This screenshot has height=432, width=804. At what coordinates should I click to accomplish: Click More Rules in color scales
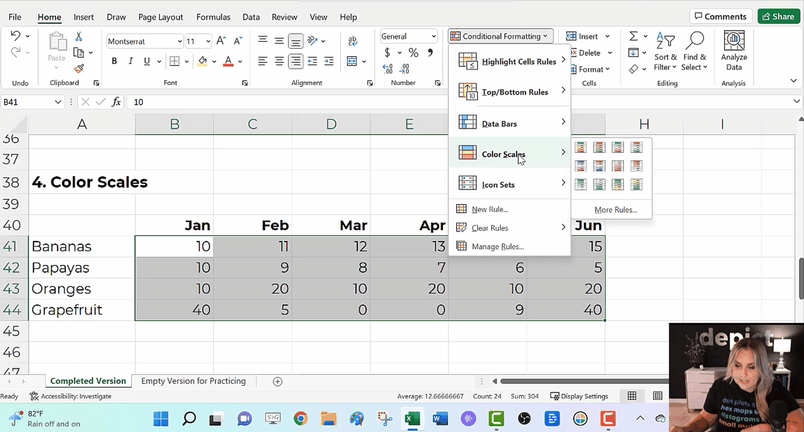click(615, 210)
